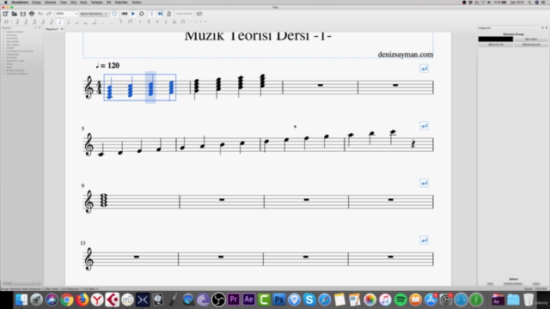The height and width of the screenshot is (309, 550).
Task: Select line break marker after measure 4
Action: pos(424,69)
